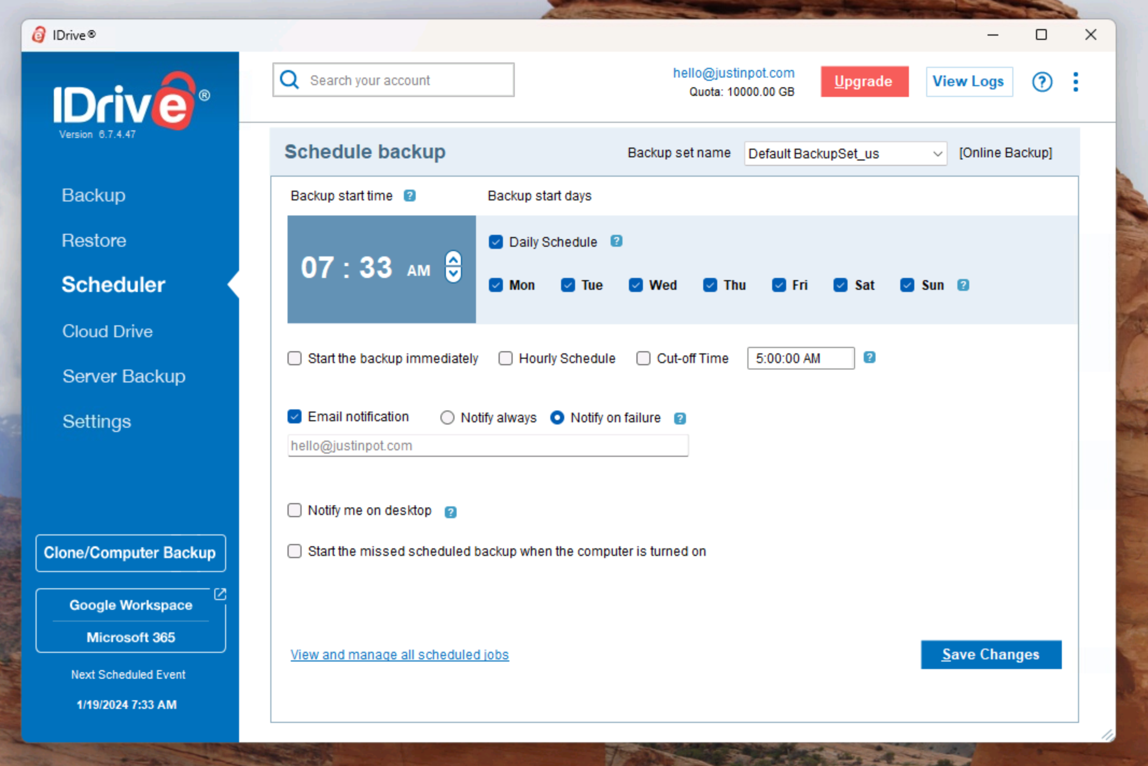Uncheck Daily Schedule checkbox
Viewport: 1148px width, 766px height.
coord(496,242)
